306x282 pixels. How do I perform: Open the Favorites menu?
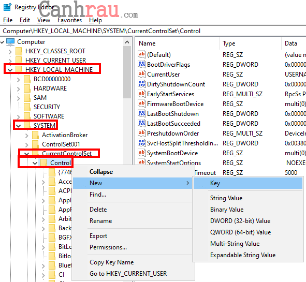coord(70,20)
